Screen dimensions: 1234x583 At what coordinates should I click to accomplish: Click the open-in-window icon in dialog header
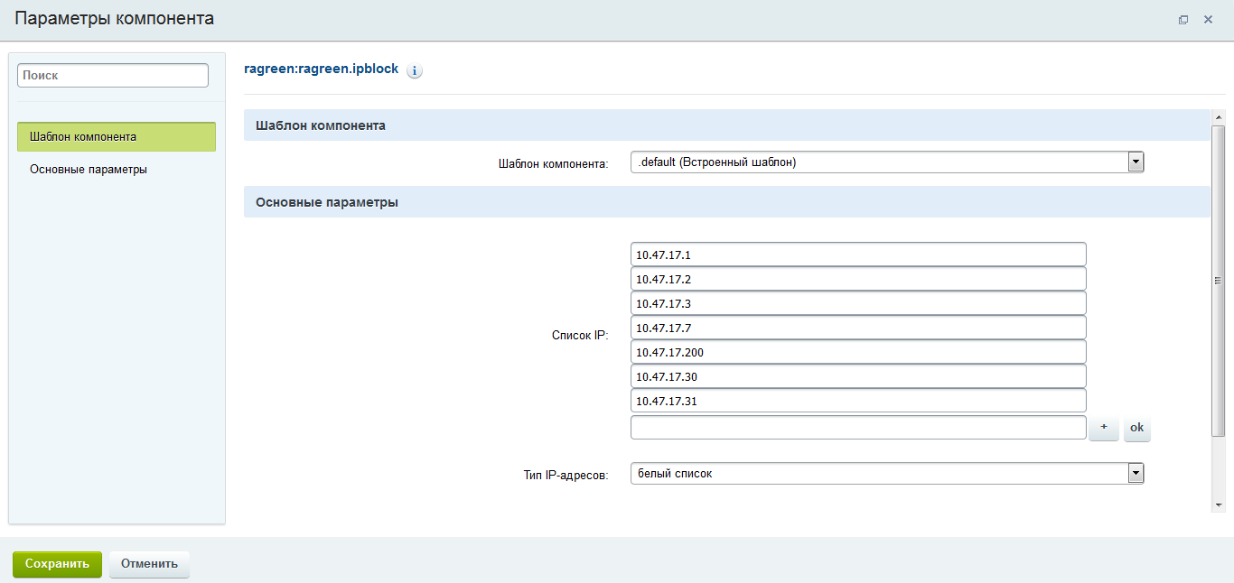click(x=1183, y=19)
